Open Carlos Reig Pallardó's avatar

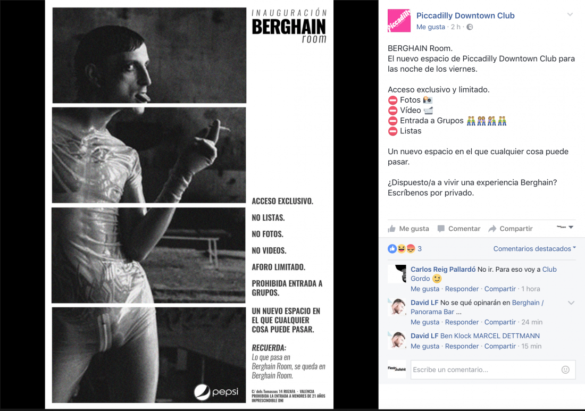pos(397,274)
